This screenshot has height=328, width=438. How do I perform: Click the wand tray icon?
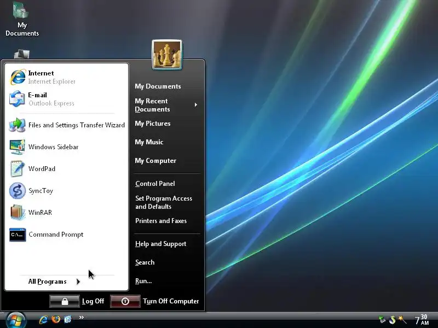[x=402, y=320]
